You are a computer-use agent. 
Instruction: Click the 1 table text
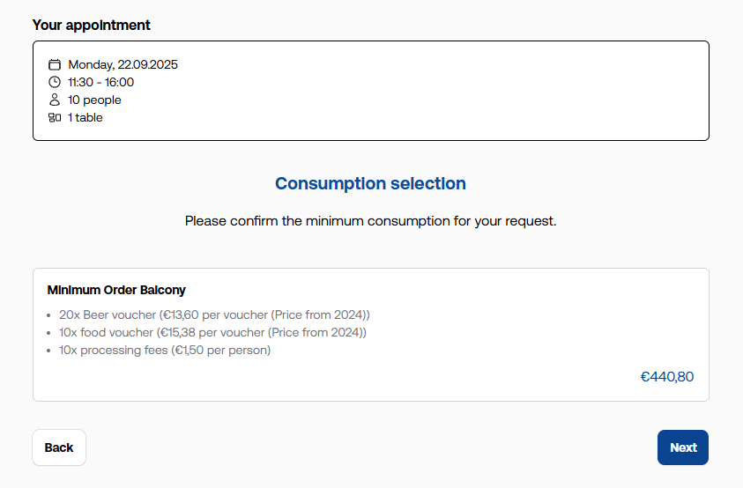pos(85,117)
